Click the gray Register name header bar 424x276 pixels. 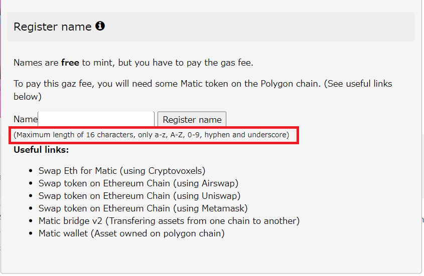[x=211, y=27]
